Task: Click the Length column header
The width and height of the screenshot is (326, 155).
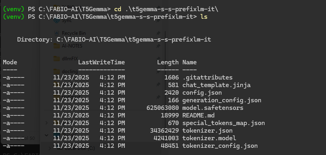Action: coord(168,62)
